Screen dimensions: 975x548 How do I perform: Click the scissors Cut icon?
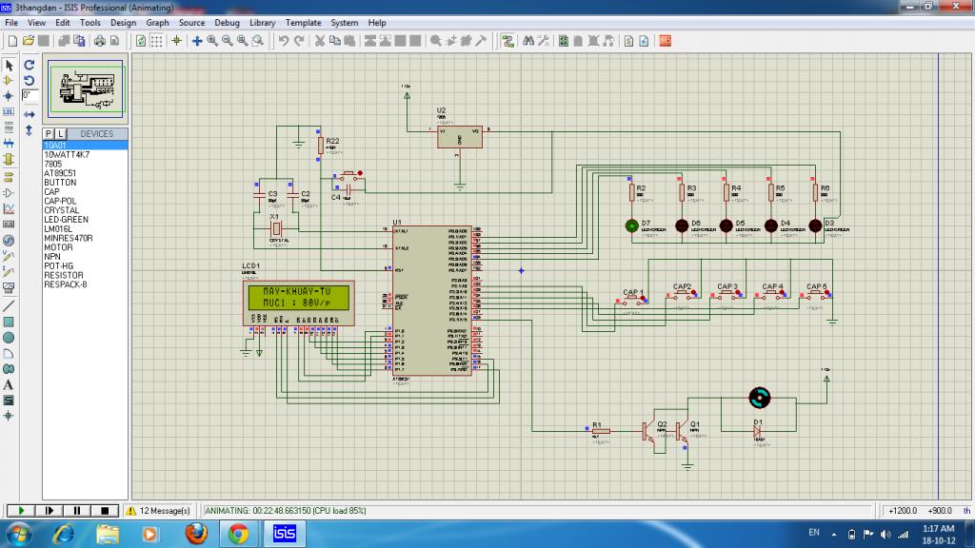(320, 41)
